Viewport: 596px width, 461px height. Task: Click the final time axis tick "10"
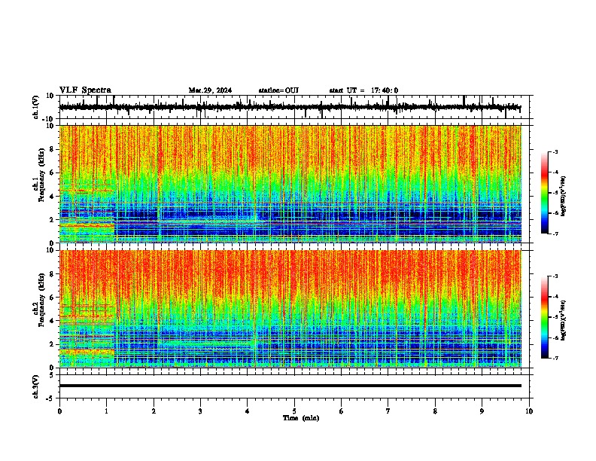click(529, 411)
